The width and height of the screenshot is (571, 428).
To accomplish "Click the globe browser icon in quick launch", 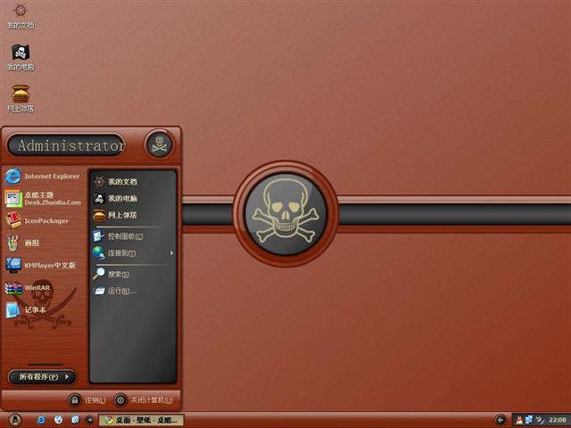I will tap(58, 420).
